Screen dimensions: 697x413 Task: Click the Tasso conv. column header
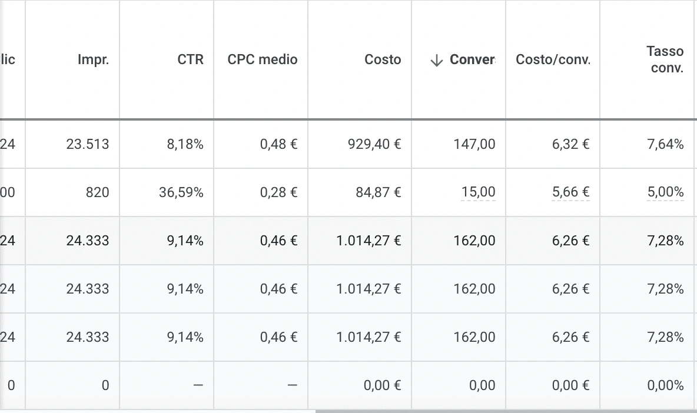(665, 59)
